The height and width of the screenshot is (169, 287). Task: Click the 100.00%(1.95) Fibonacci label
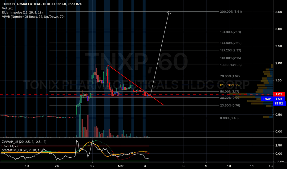pos(231,65)
